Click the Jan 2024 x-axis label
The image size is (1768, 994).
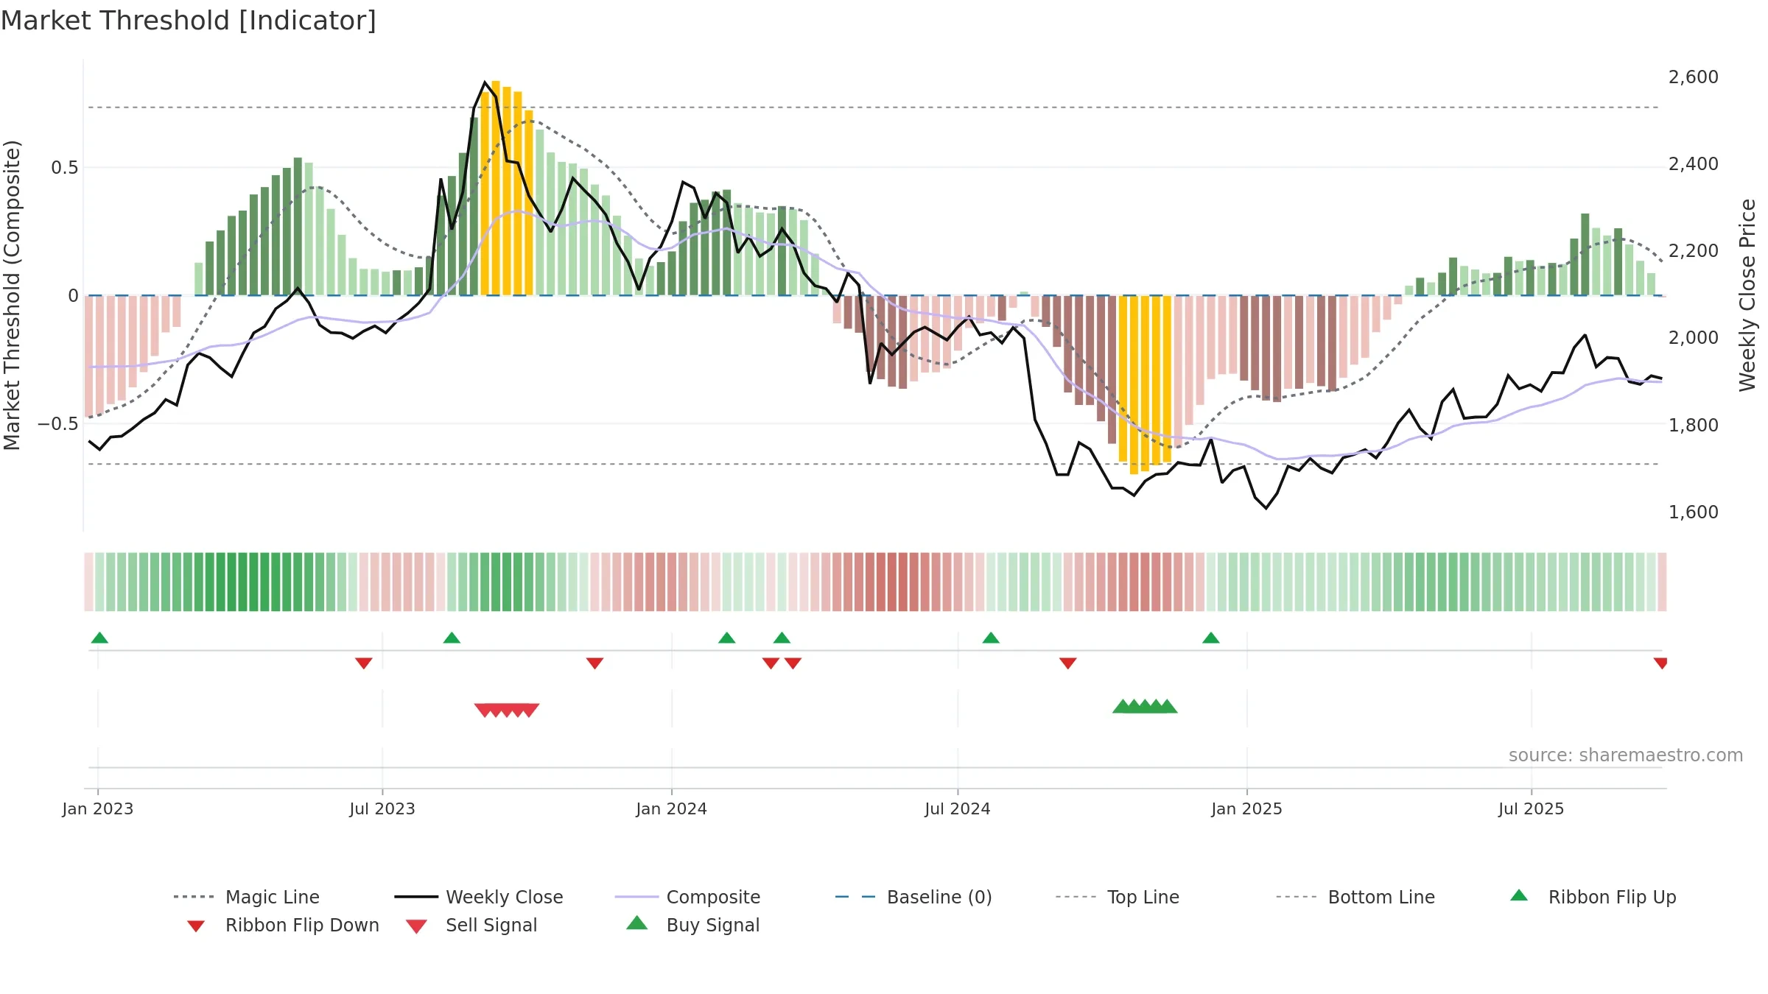[x=672, y=809]
